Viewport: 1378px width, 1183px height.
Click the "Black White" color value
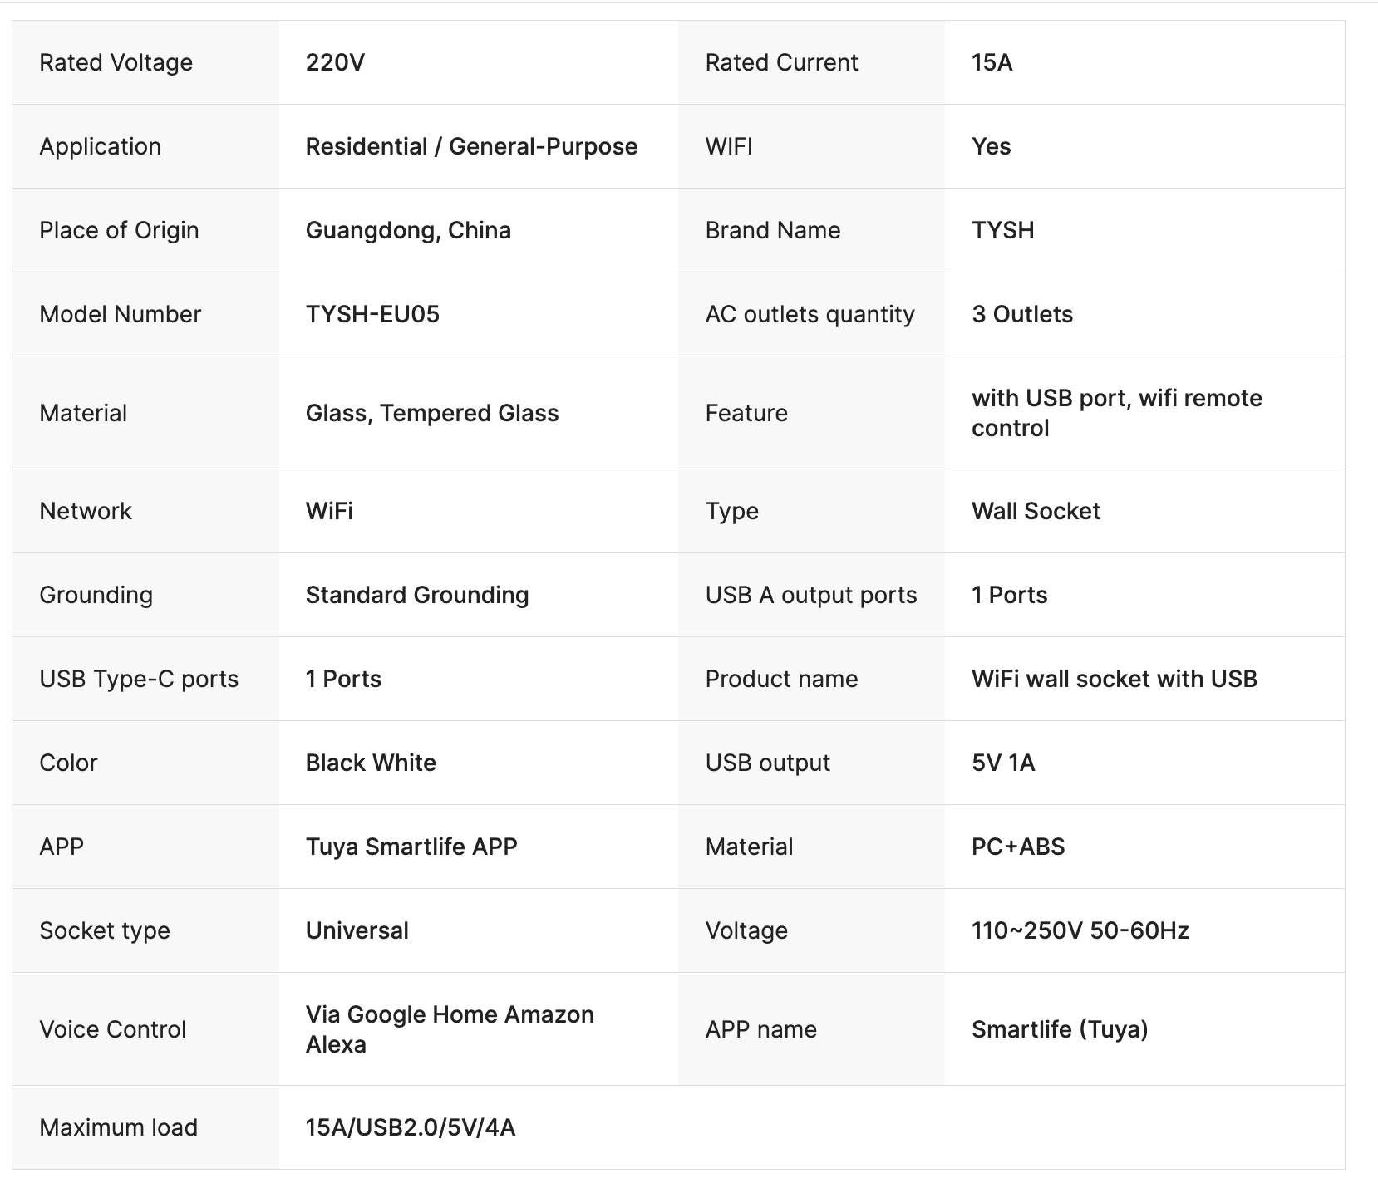click(x=371, y=763)
